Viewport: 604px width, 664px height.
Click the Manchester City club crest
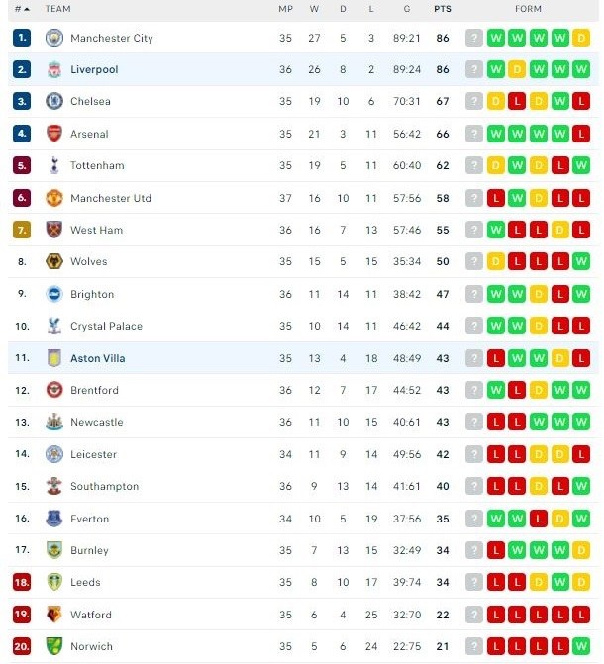point(53,38)
